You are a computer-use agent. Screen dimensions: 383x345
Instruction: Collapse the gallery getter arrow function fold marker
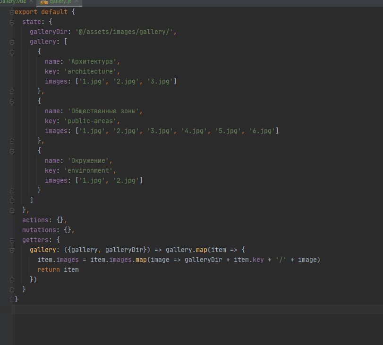(12, 250)
